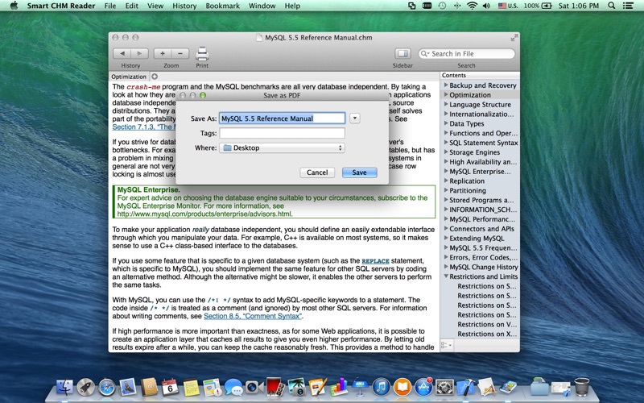Expand the Storage Engines node

coord(446,152)
